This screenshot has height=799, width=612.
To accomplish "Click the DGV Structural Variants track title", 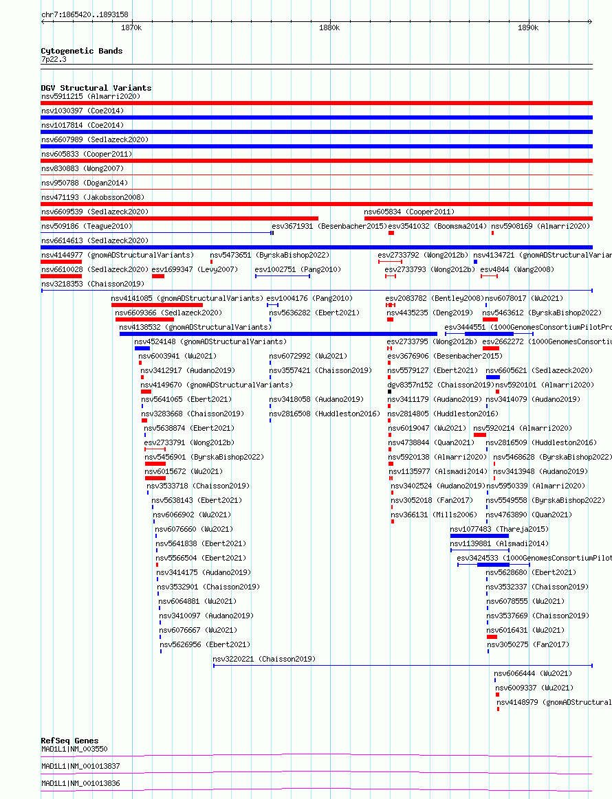I will [x=96, y=88].
